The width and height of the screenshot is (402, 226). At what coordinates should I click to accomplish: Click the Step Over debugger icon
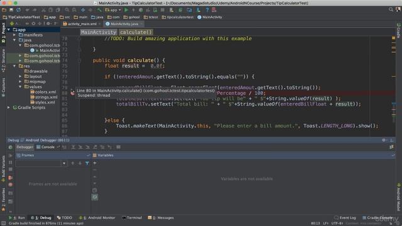coord(73,147)
